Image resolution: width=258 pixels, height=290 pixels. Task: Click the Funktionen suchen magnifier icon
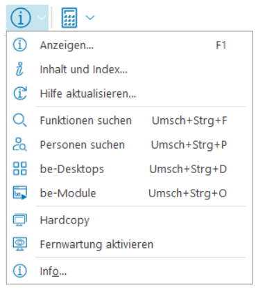click(19, 120)
